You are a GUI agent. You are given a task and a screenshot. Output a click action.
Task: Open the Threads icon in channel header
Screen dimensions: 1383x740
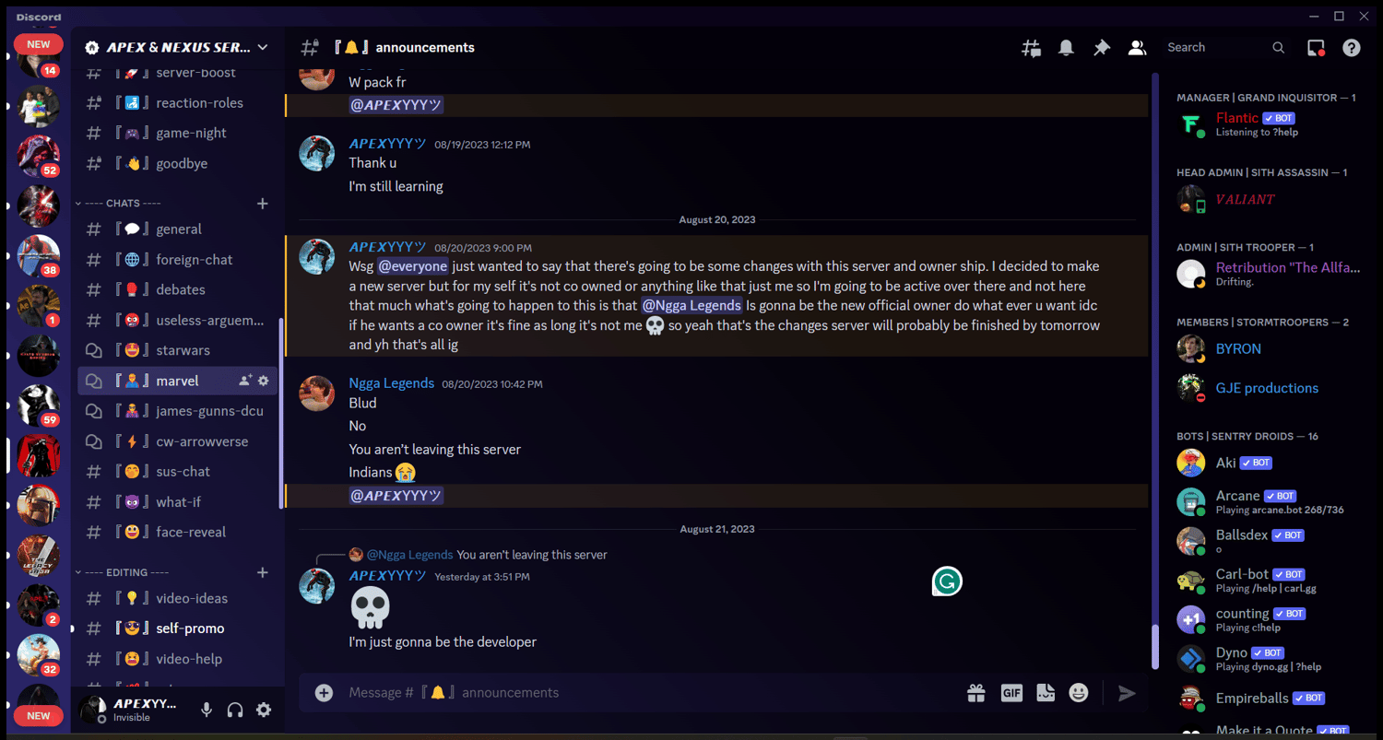coord(1031,48)
